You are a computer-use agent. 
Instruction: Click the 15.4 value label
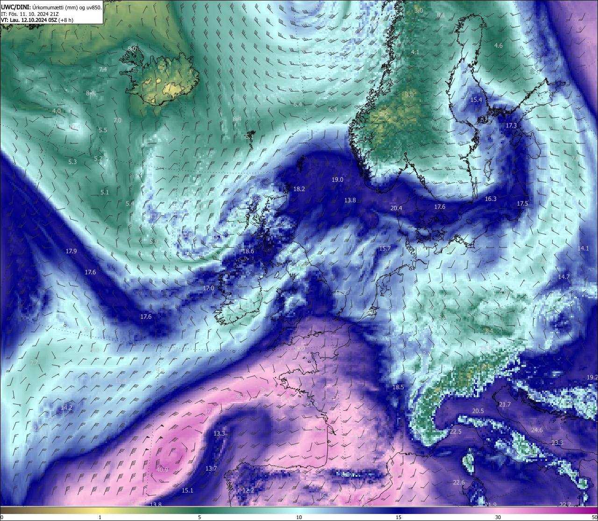[476, 100]
